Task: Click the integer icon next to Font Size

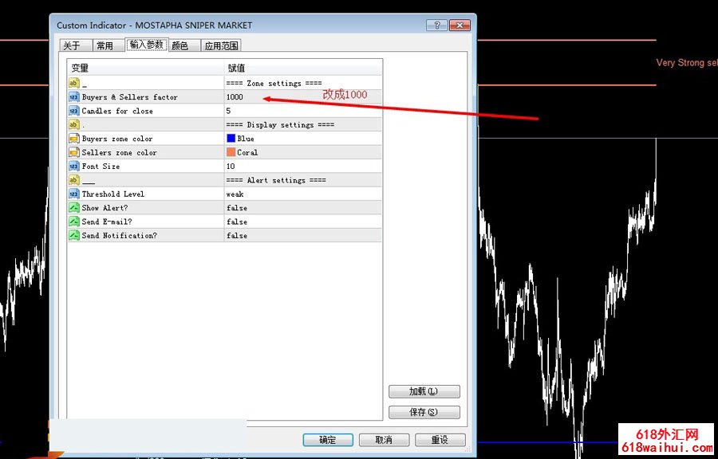Action: 73,166
